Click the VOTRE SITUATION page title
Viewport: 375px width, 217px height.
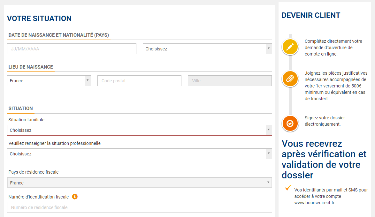pos(39,19)
